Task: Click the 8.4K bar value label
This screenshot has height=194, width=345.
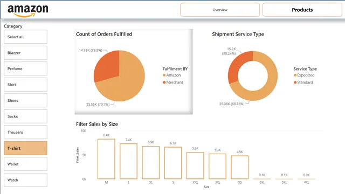Action: [106, 135]
